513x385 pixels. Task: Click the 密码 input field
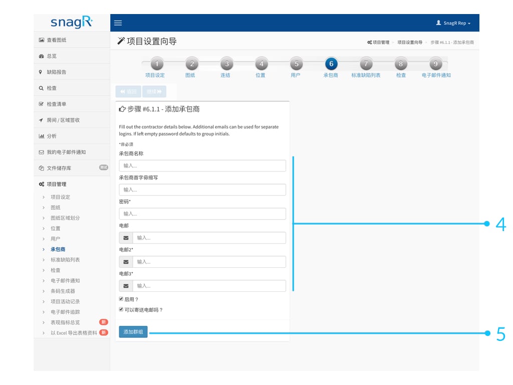pyautogui.click(x=202, y=214)
